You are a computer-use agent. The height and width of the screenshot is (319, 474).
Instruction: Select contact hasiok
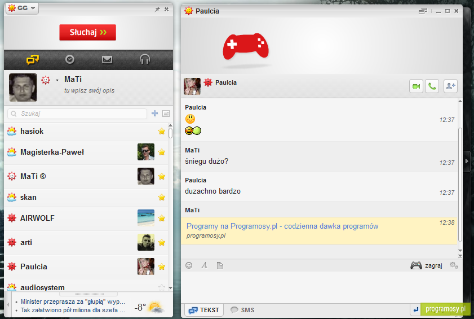point(86,131)
